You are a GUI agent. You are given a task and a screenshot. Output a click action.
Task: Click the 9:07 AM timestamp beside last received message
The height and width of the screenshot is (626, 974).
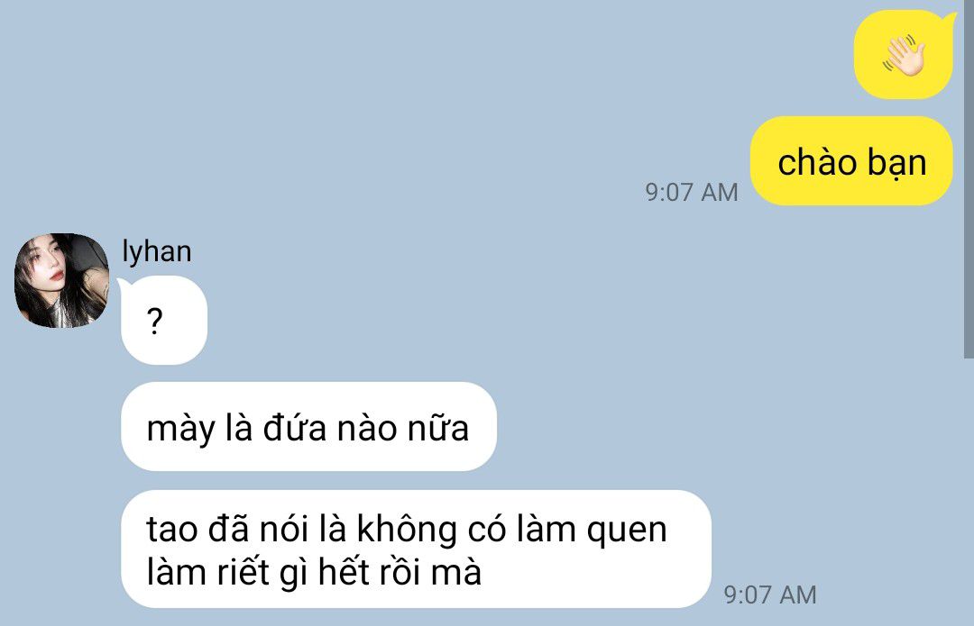point(769,594)
